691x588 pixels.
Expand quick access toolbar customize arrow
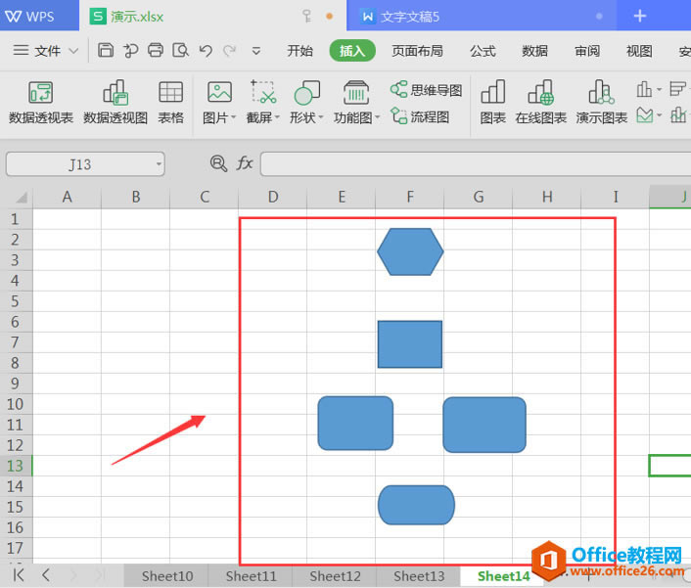click(x=255, y=51)
